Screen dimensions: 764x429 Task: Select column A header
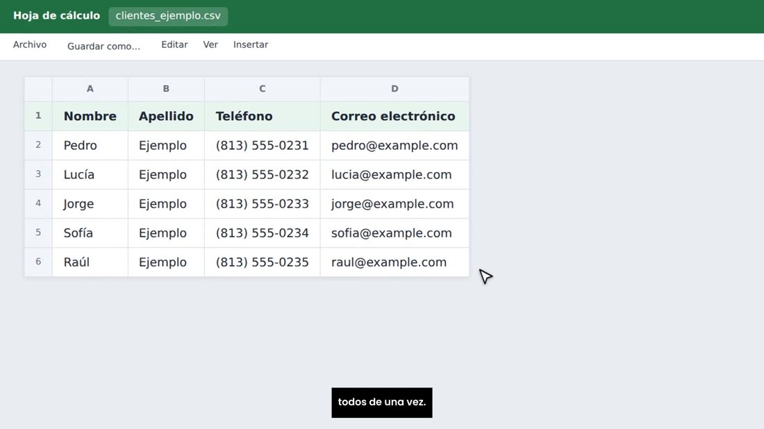(90, 89)
